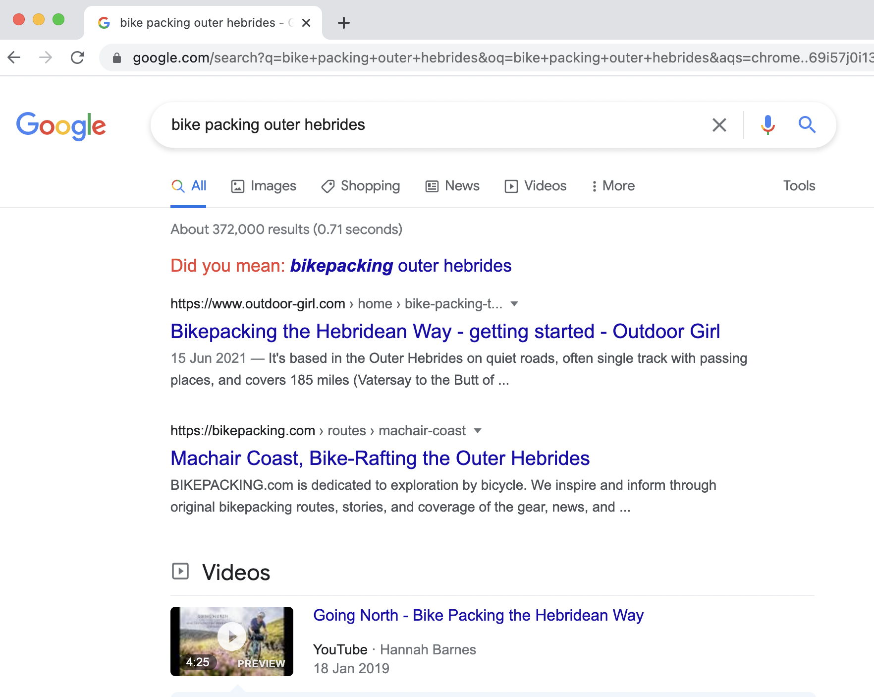The image size is (874, 697).
Task: Open 'Machair Coast, Bike-Rafting the Outer Hebrides' result
Action: [x=380, y=458]
